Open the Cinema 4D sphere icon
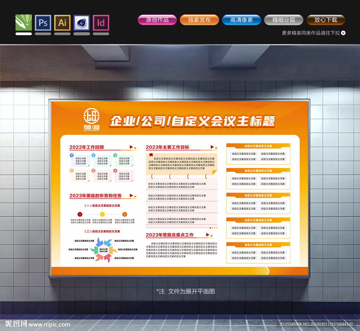The width and height of the screenshot is (360, 331). coord(82,23)
